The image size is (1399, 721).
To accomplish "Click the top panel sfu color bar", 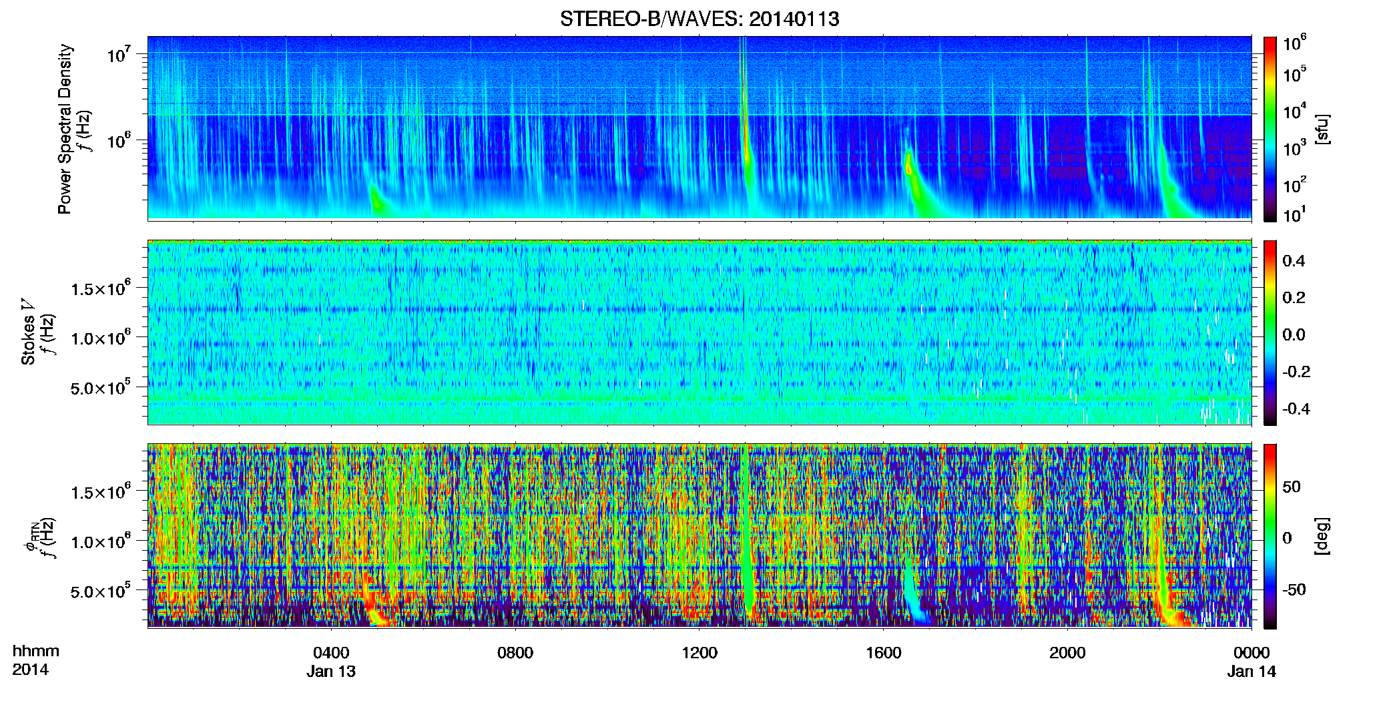I will [1270, 129].
